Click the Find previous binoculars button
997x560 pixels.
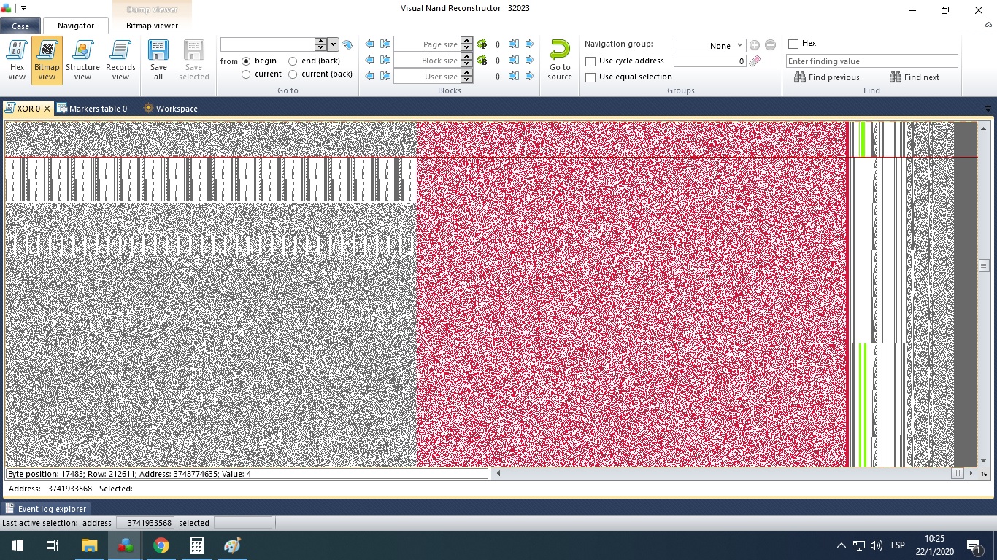827,77
